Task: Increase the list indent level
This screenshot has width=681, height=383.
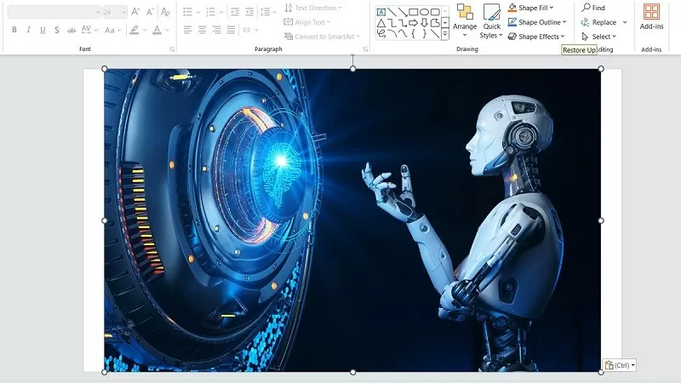Action: (x=249, y=12)
